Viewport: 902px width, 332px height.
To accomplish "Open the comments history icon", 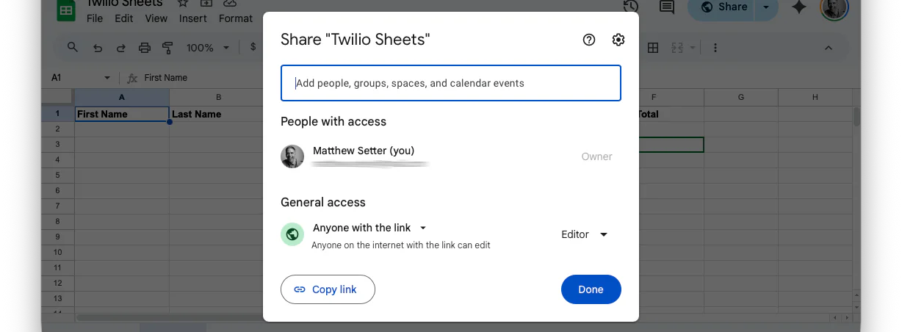I will 667,7.
